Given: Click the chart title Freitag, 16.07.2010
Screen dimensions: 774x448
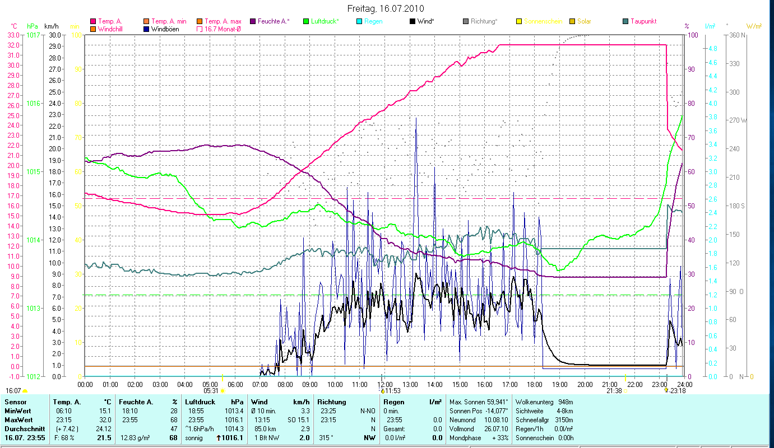Looking at the screenshot, I should 386,8.
